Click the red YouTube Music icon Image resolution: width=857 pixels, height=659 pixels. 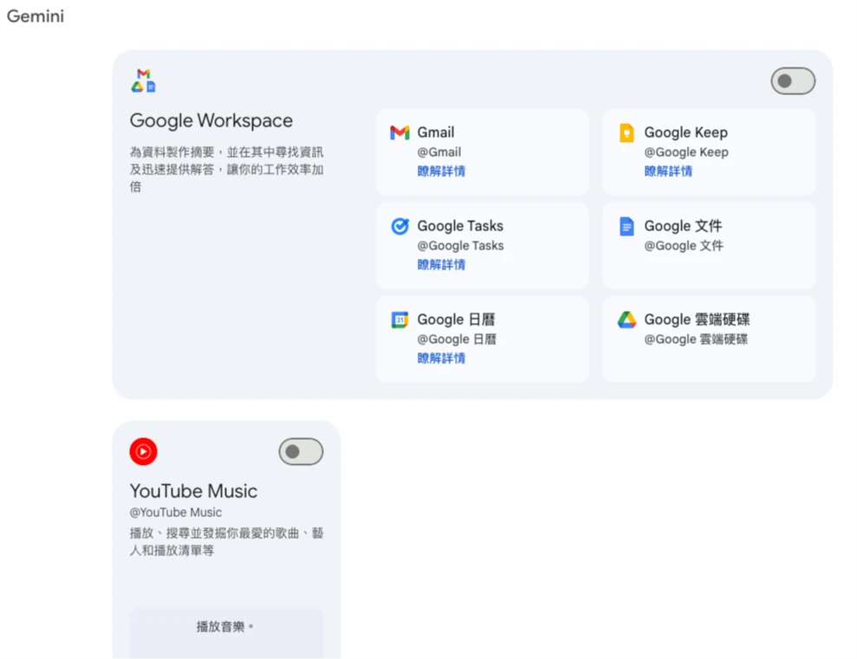(144, 451)
